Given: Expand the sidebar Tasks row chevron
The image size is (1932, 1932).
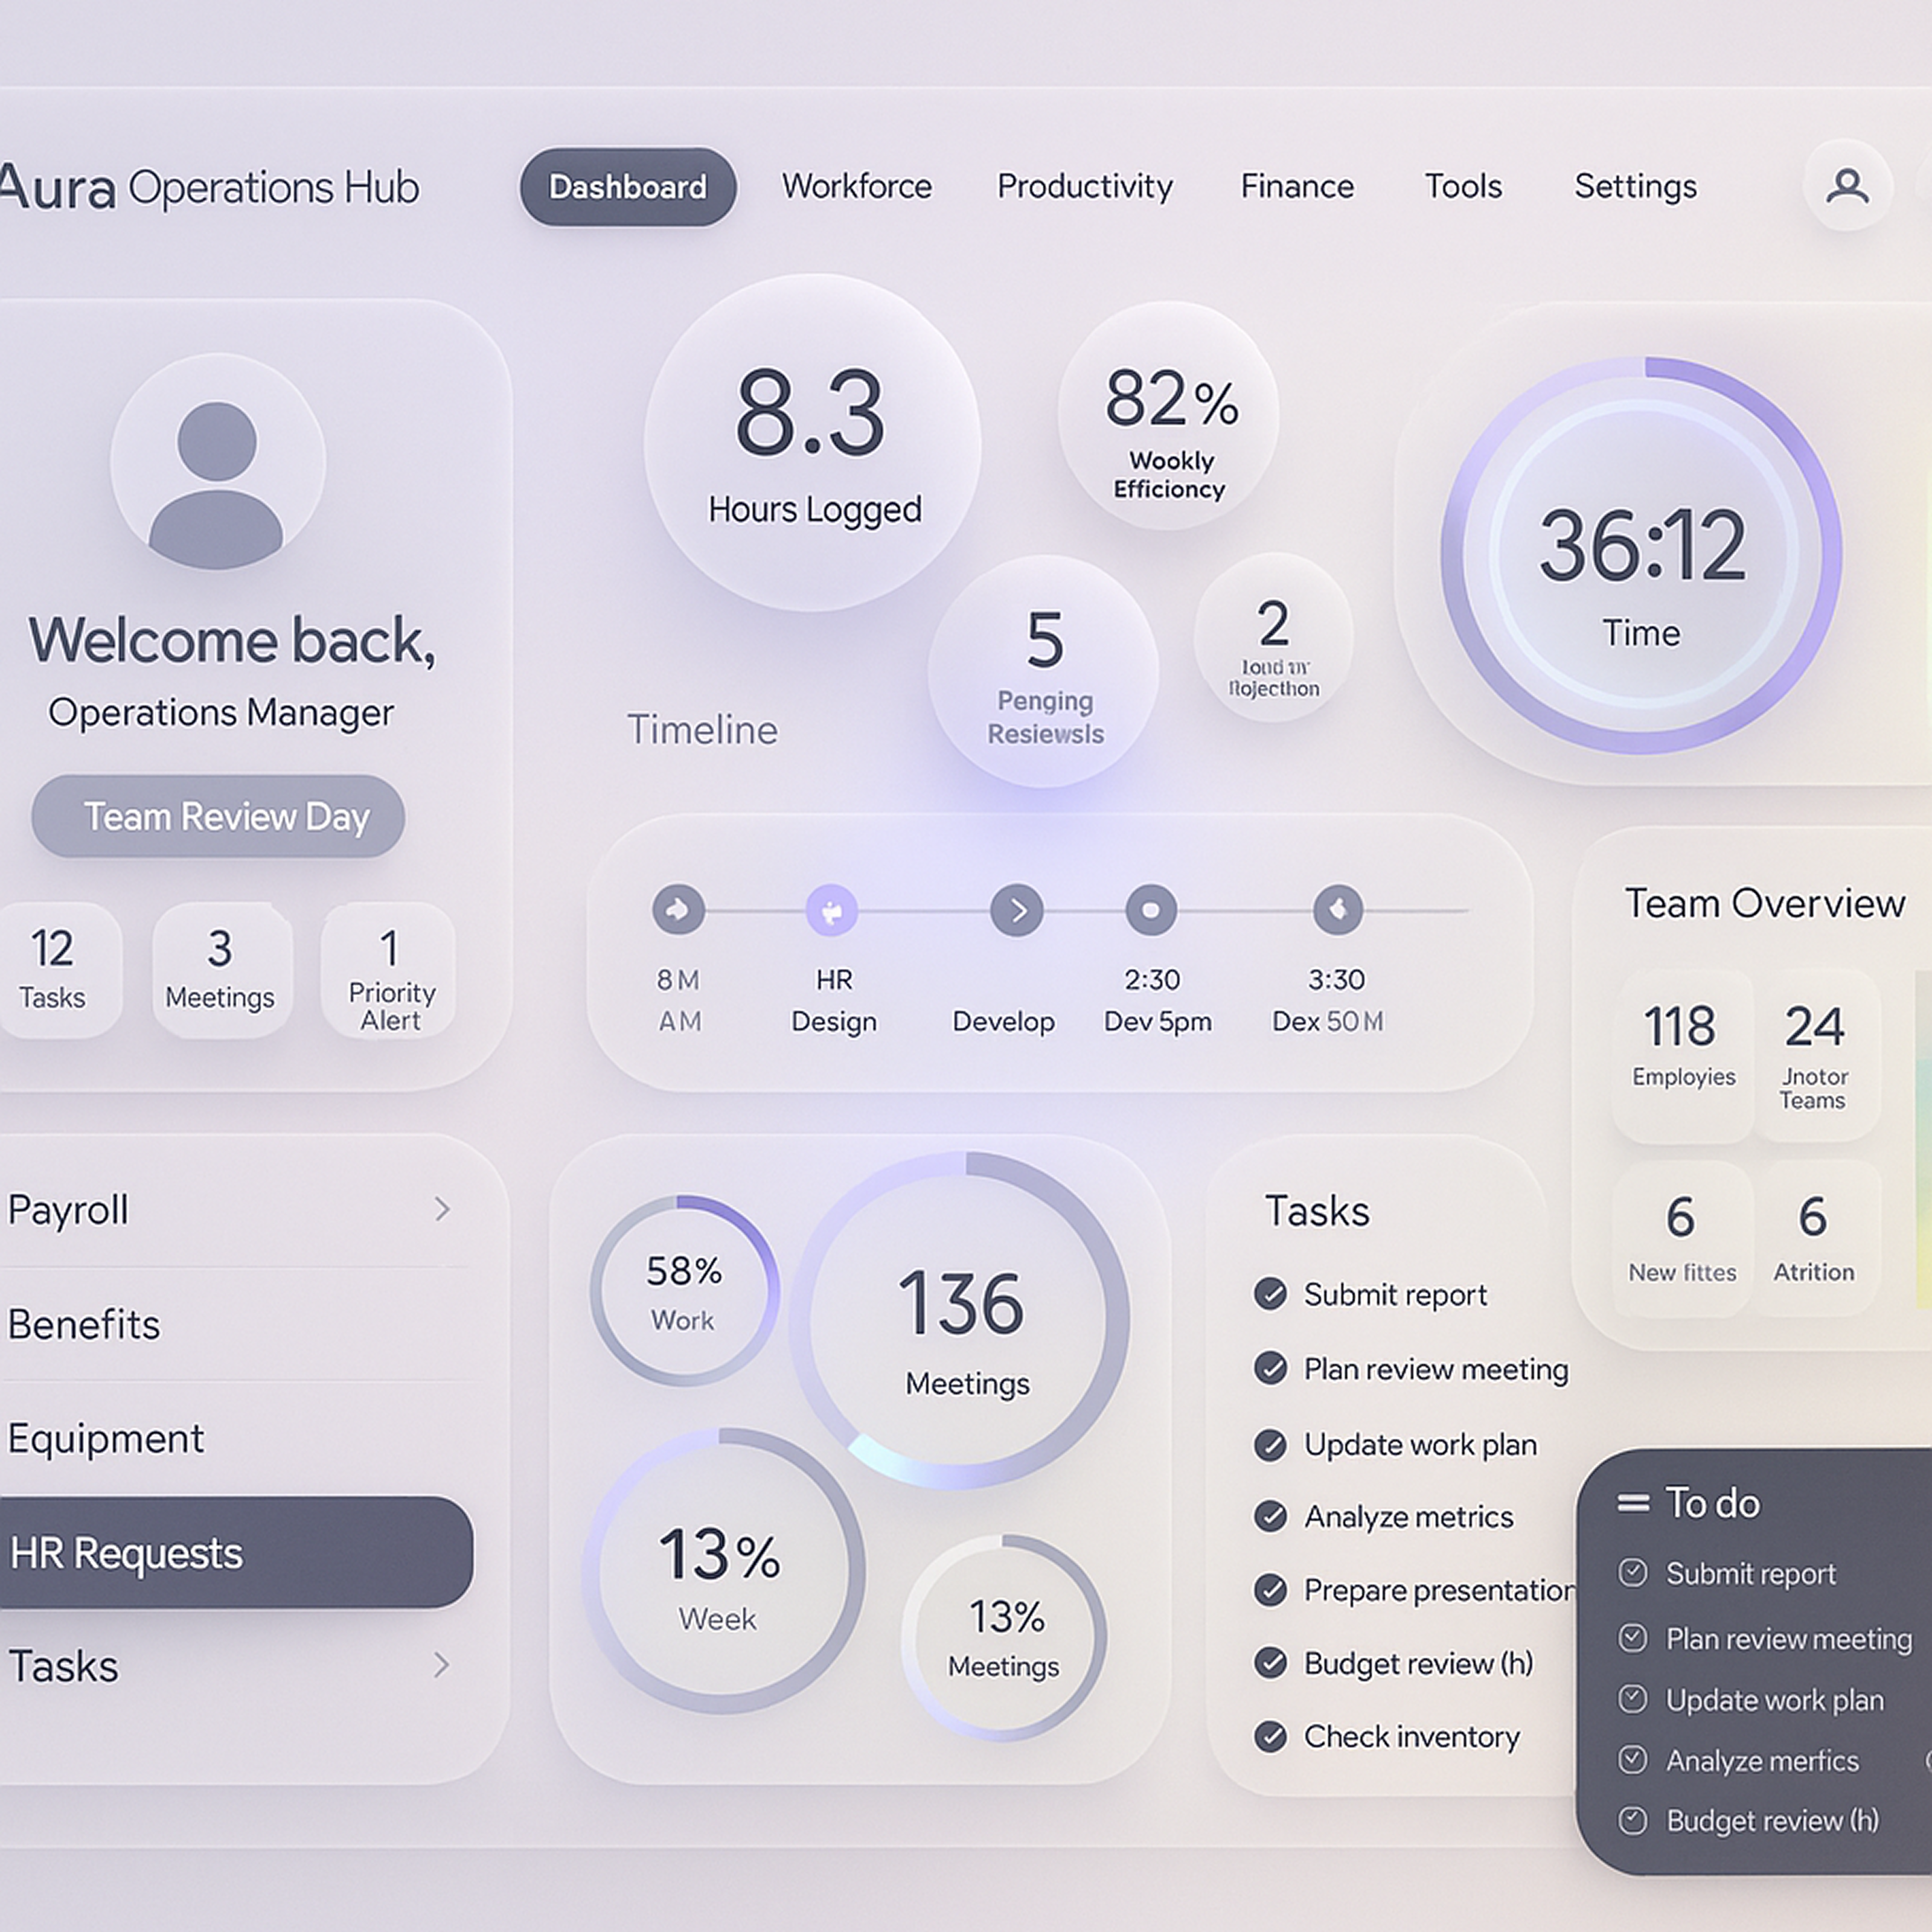Looking at the screenshot, I should point(441,1665).
